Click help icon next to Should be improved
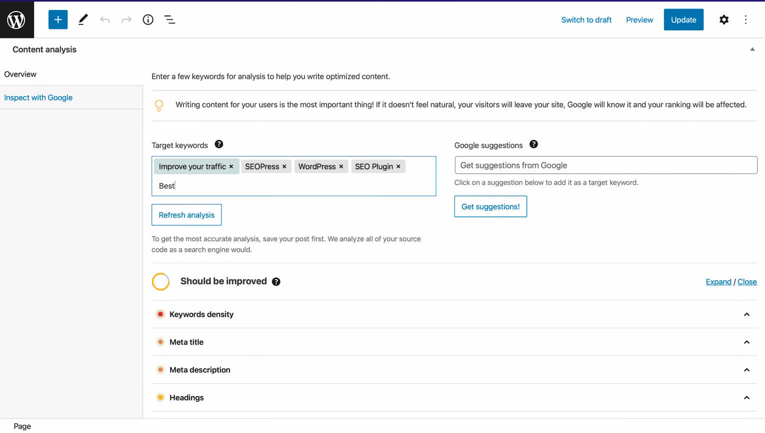Screen dimensions: 765x433 (276, 282)
